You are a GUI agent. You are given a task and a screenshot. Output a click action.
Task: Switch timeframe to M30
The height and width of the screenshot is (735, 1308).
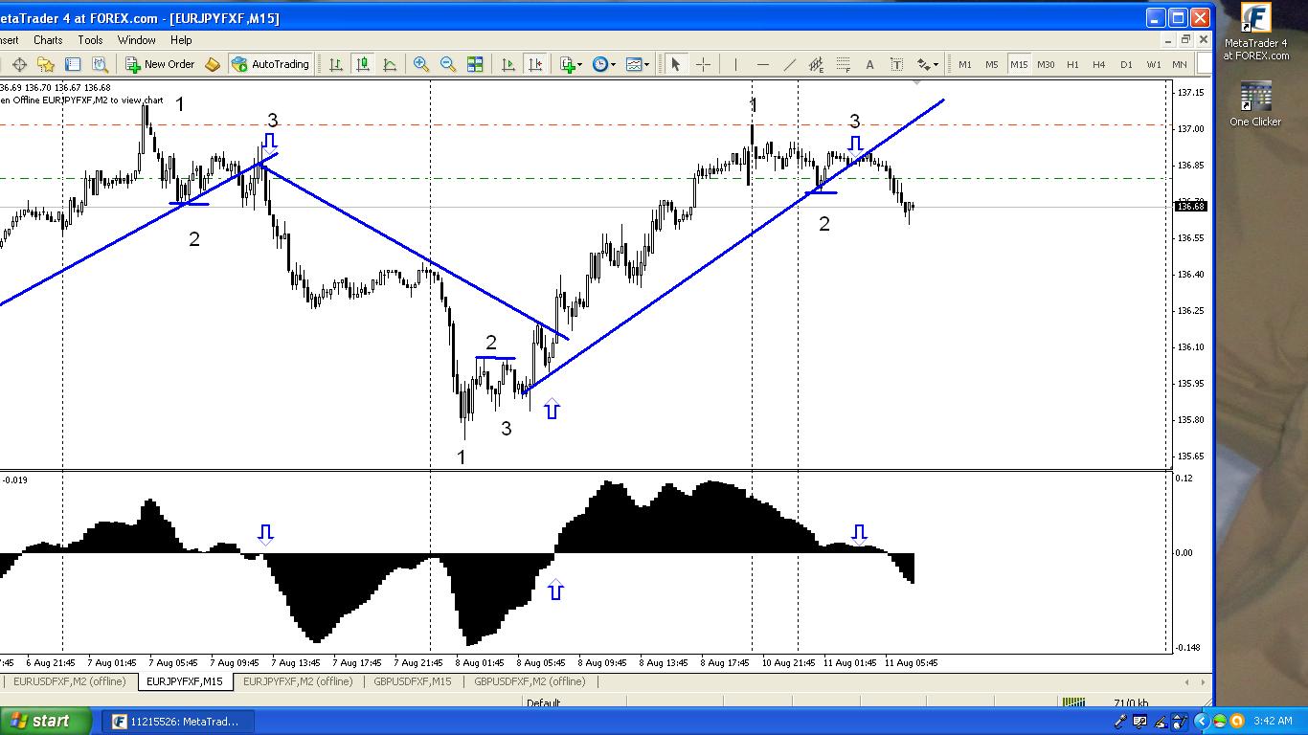pos(1046,64)
